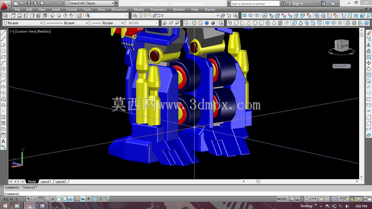Toggle Snap Mode in status bar
The width and height of the screenshot is (372, 209).
click(x=35, y=199)
